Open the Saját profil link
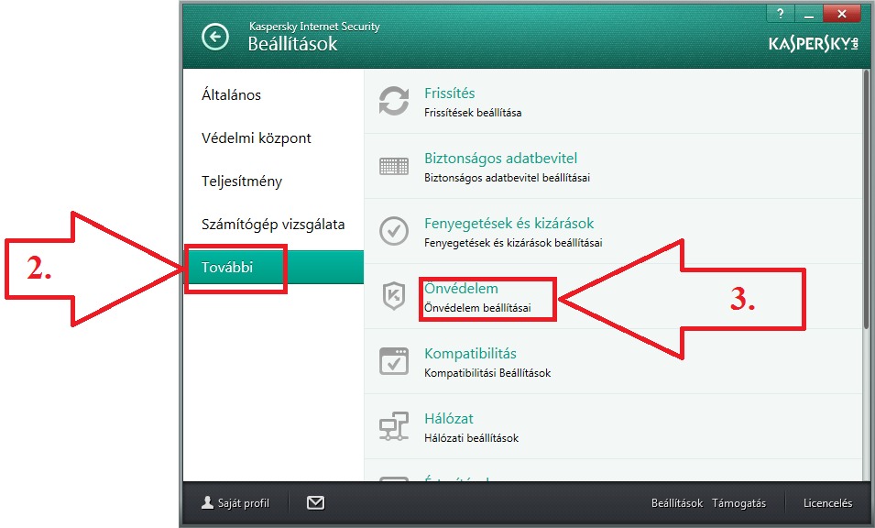This screenshot has height=528, width=875. click(235, 503)
